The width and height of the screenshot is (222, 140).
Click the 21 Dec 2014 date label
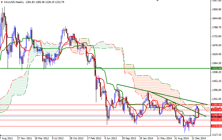tap(199, 138)
